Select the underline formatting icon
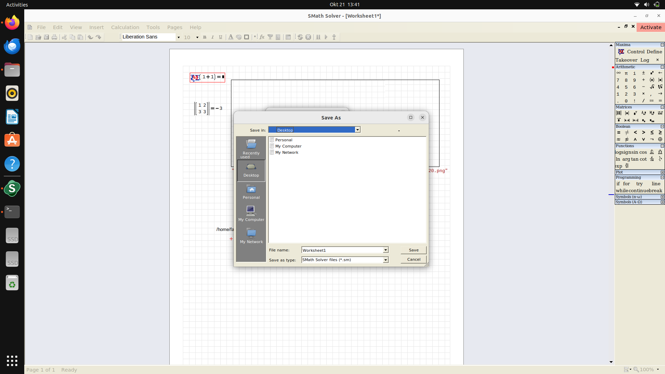665x374 pixels. [x=220, y=37]
